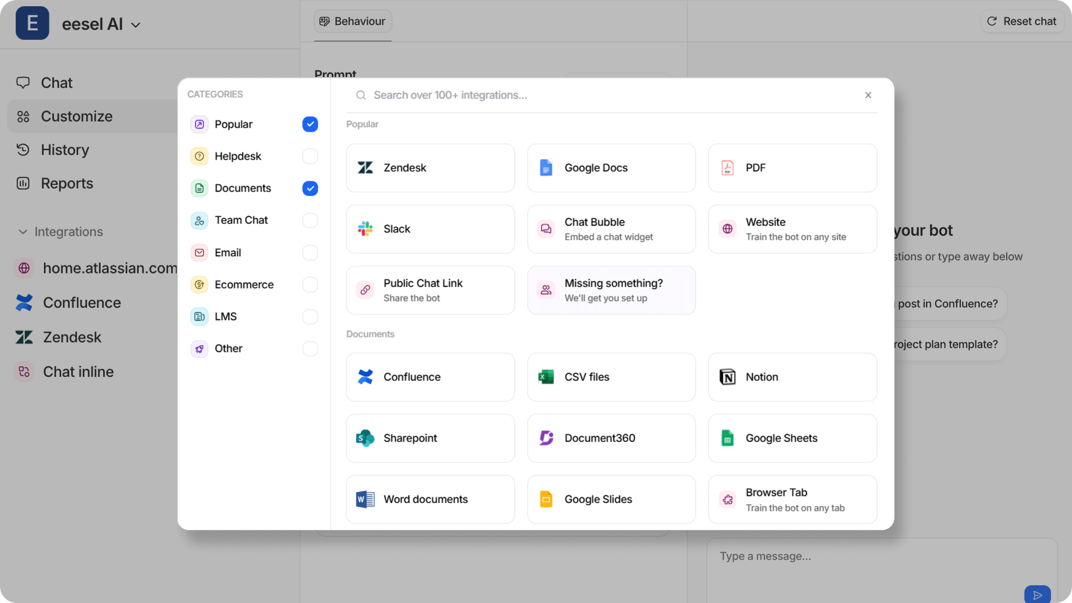Screen dimensions: 1072x603
Task: Enable the Team Chat category checkbox
Action: point(310,221)
